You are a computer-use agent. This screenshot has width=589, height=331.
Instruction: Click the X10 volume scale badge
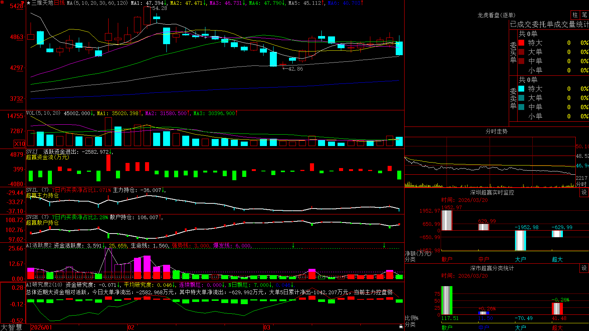[20, 144]
